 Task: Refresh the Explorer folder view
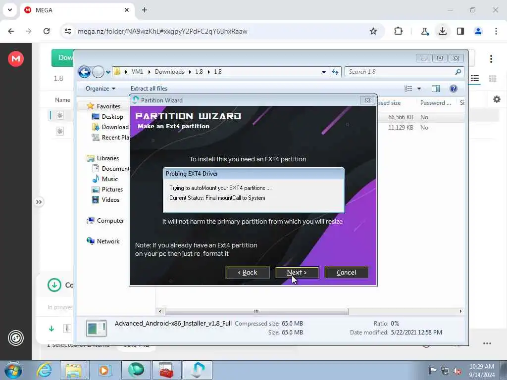335,72
